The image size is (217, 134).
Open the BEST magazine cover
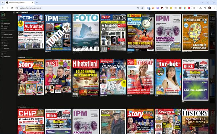point(58,76)
